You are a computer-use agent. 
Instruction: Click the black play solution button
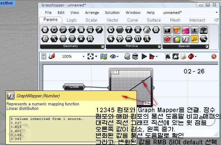tap(144, 56)
